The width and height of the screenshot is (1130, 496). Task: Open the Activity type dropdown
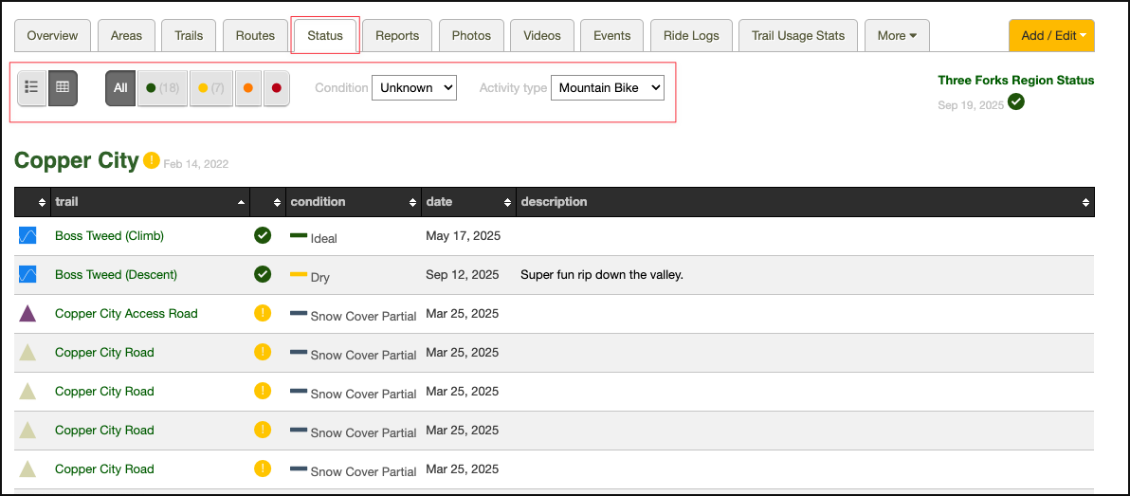607,87
